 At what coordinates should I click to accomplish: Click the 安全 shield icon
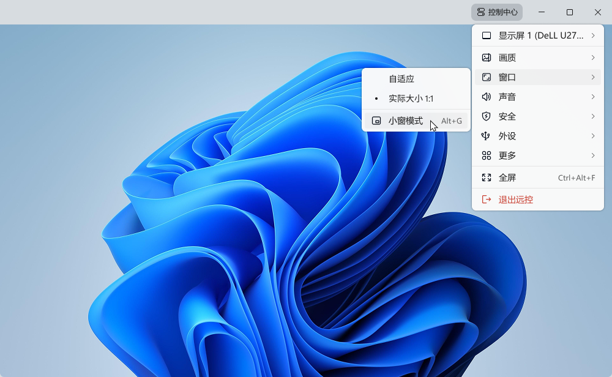(487, 116)
